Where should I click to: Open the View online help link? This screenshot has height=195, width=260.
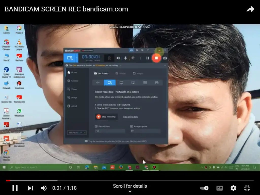pos(131,117)
